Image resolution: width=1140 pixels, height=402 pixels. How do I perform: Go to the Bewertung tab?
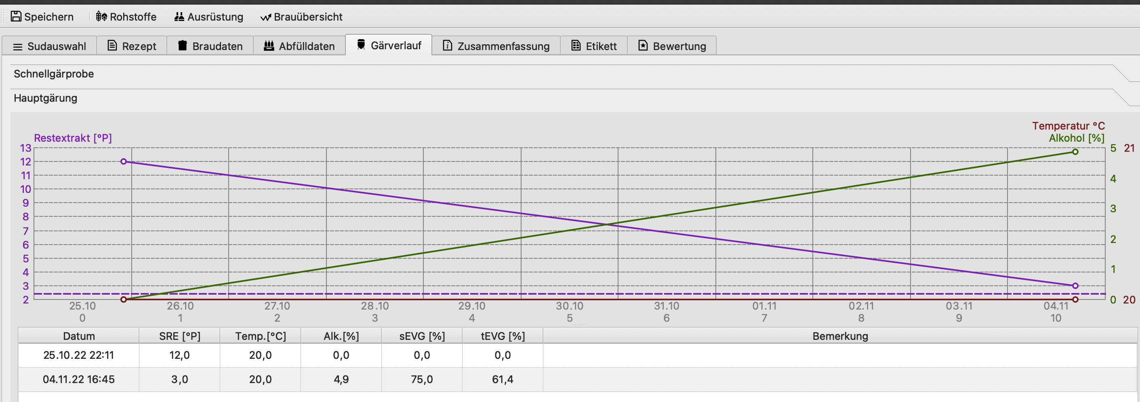[671, 46]
